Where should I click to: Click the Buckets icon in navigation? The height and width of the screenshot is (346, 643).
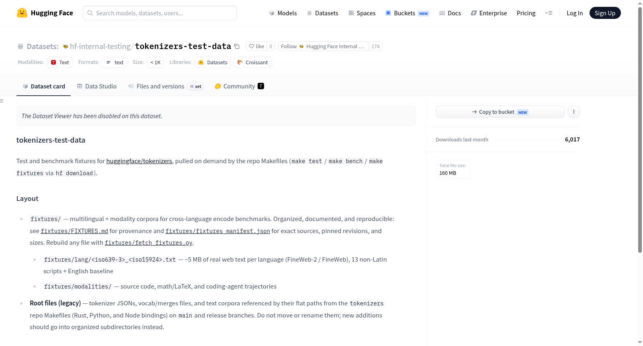(x=388, y=13)
